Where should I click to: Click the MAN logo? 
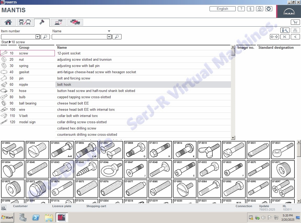tap(289, 11)
